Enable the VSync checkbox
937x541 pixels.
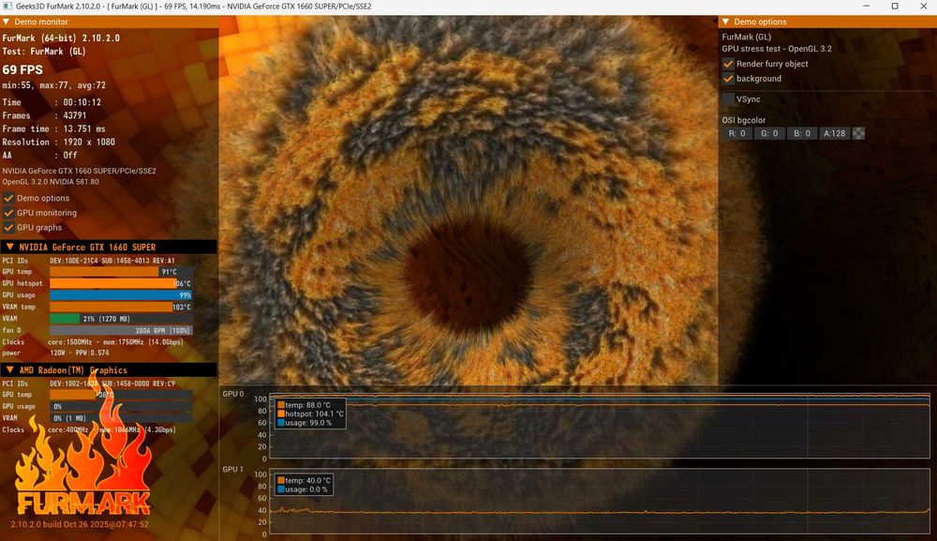(728, 99)
